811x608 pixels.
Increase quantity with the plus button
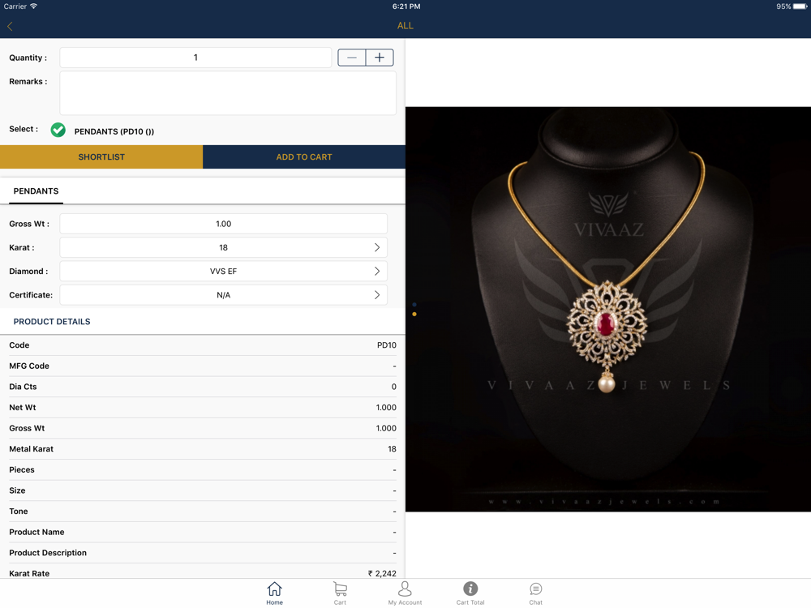coord(380,58)
